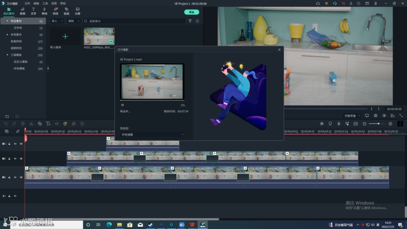407x229 pixels.
Task: Click the add text (T+) icon
Action: pyautogui.click(x=48, y=124)
